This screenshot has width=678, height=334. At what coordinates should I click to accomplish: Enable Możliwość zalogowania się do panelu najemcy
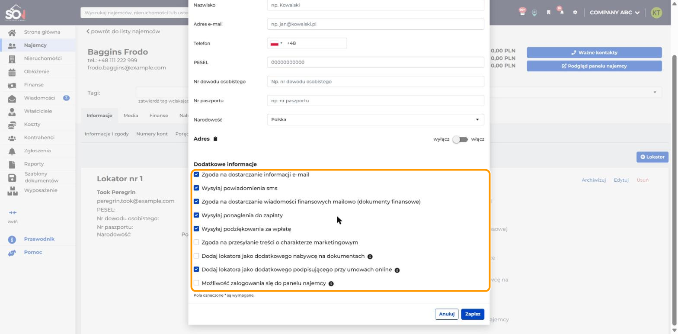pos(196,283)
